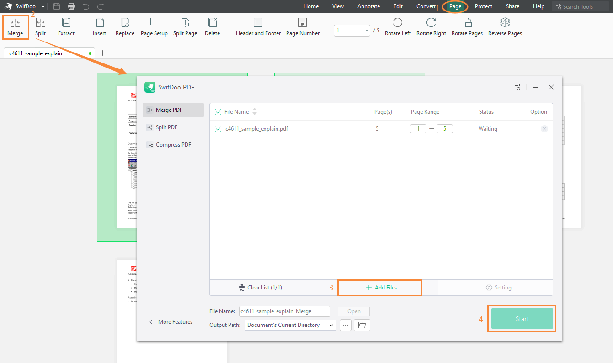Save the document using the save icon
Screen dimensions: 613x363
click(x=57, y=6)
